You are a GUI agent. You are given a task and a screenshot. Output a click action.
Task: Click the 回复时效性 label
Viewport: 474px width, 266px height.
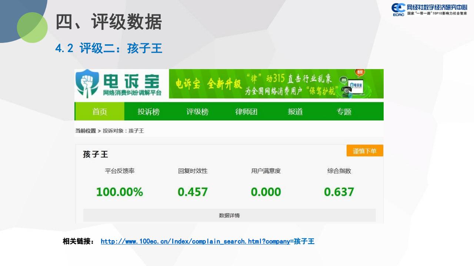pyautogui.click(x=193, y=171)
